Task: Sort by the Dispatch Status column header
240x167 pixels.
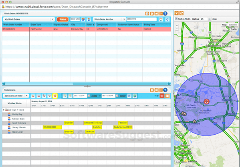Action: pyautogui.click(x=61, y=25)
